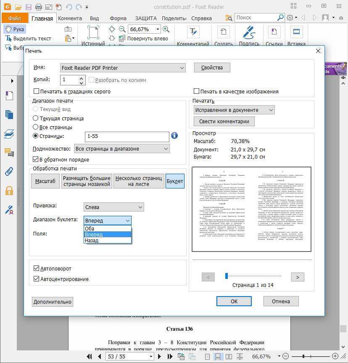Click the Redo arrow in quick access toolbar
This screenshot has width=348, height=363.
click(79, 7)
